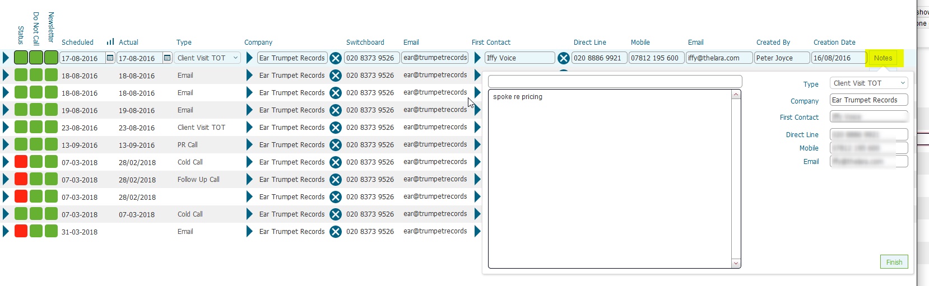Click X icon in the PR Call row
929x286 pixels.
tap(336, 145)
